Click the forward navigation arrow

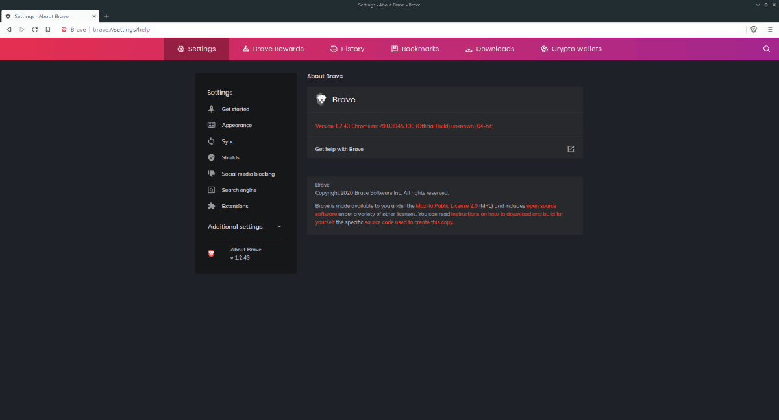[x=22, y=30]
